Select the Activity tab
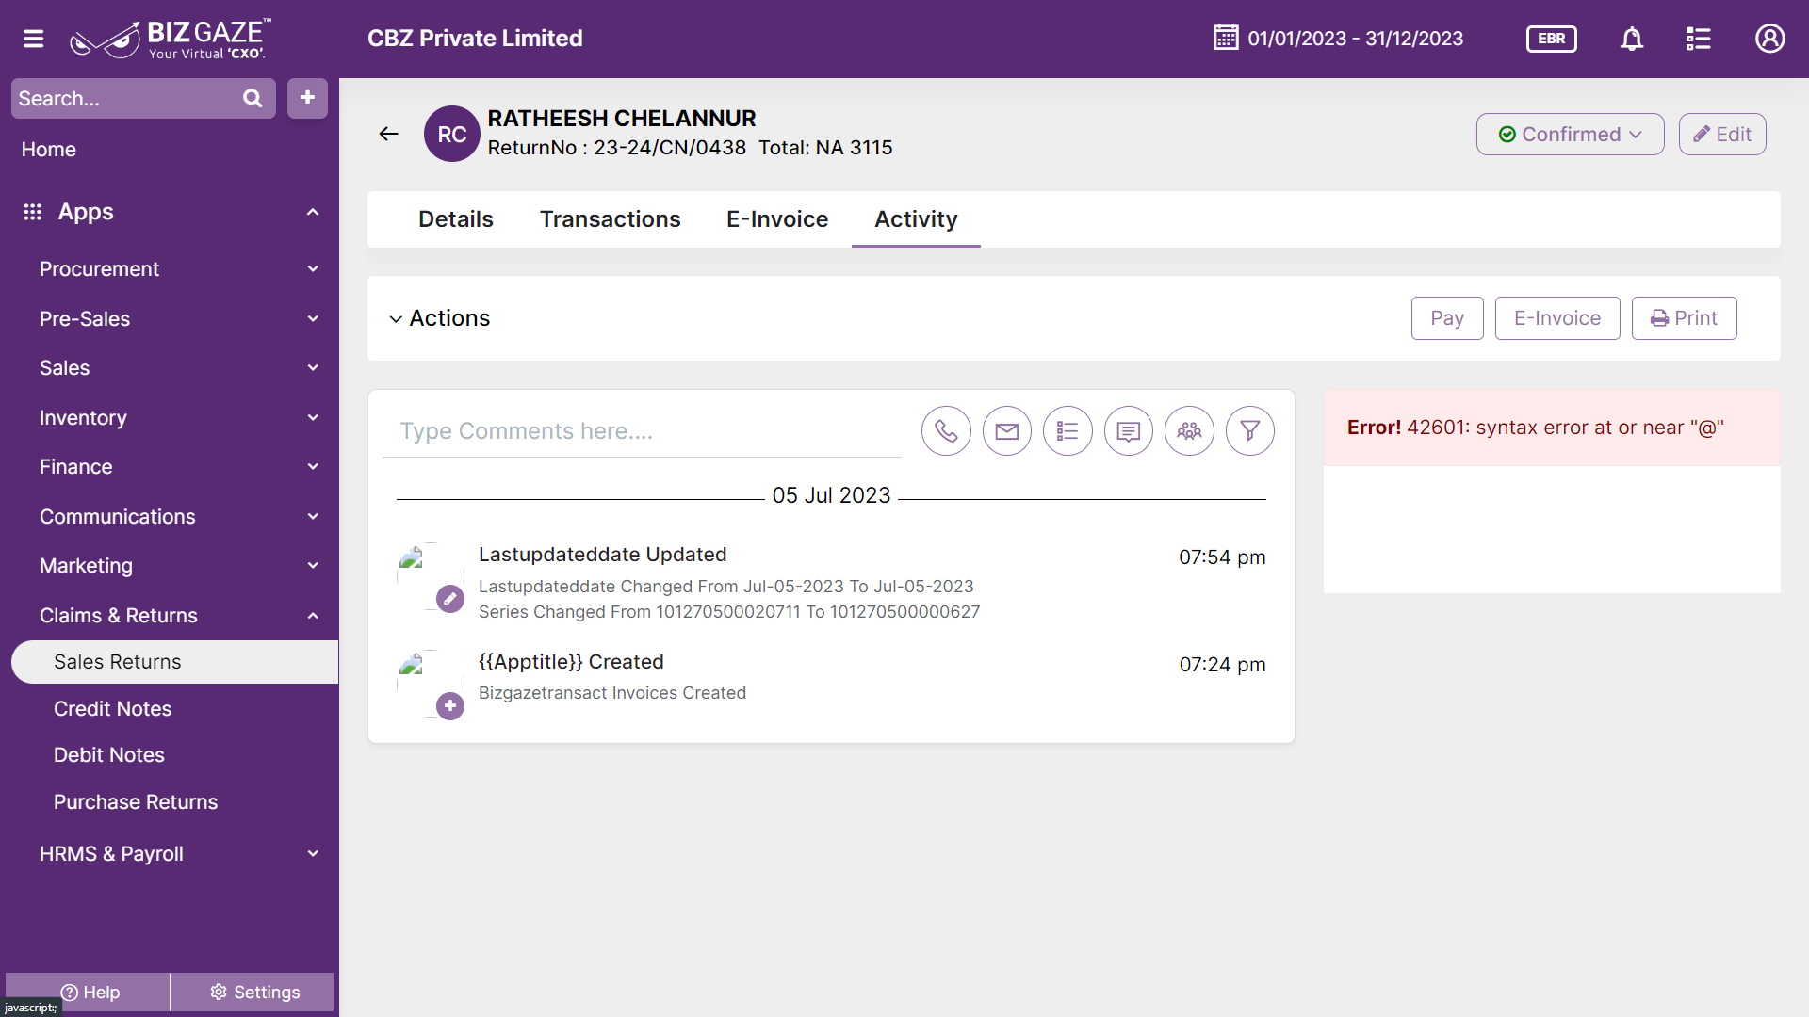This screenshot has height=1017, width=1809. tap(916, 219)
